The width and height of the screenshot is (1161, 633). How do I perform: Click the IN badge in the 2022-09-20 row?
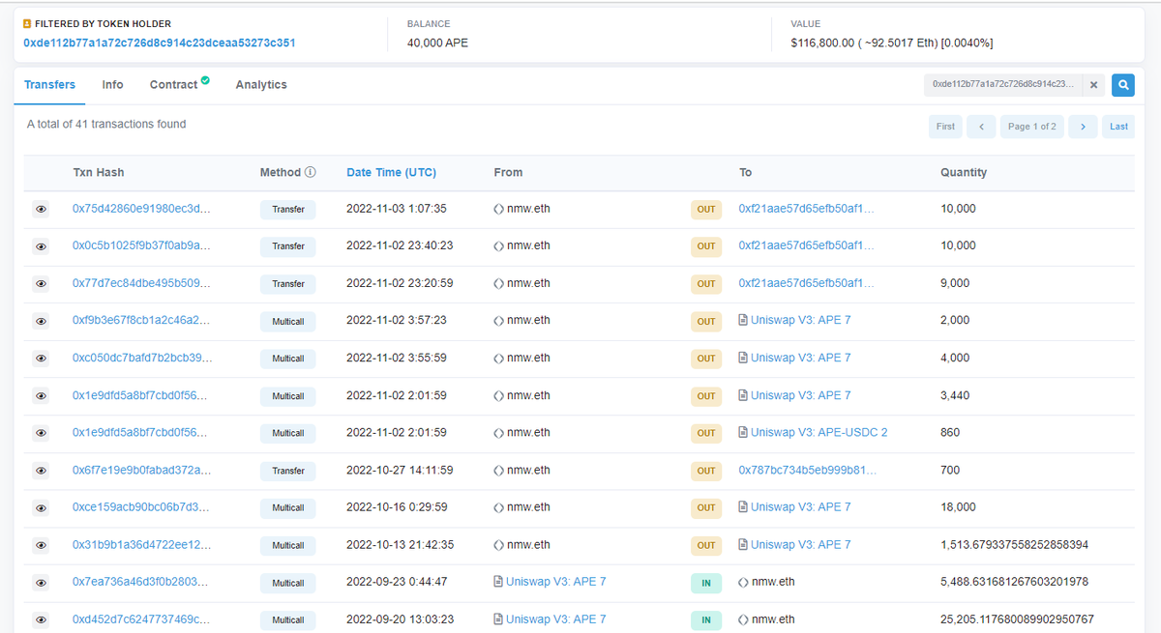(706, 620)
